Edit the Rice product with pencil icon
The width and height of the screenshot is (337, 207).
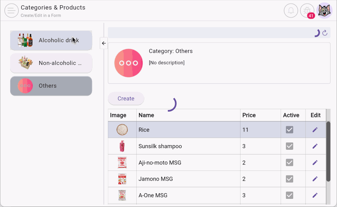click(315, 130)
